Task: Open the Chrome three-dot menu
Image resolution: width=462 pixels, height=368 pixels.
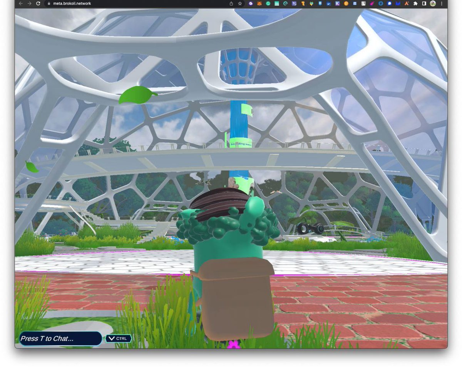Action: point(442,3)
